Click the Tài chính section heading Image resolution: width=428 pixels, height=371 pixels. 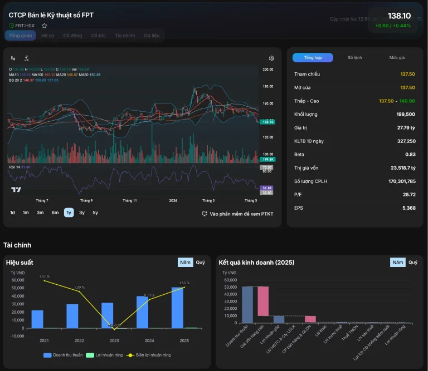[17, 245]
